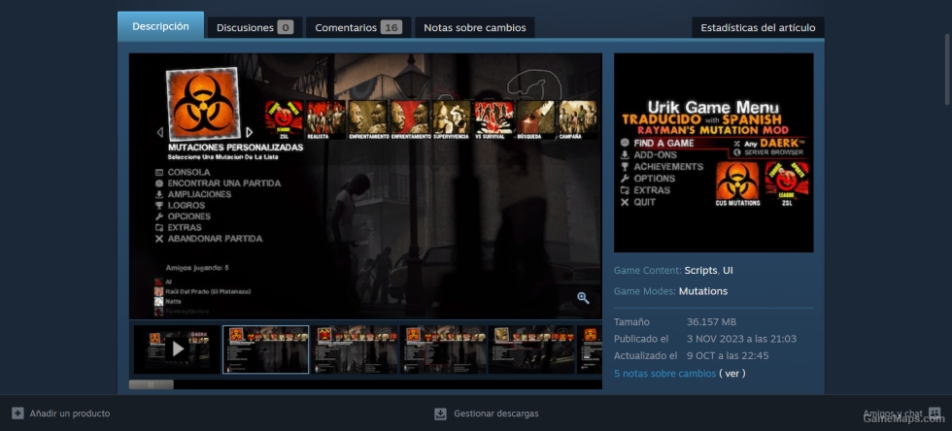Click MUTACIONES PERSONALIZADAS heading in preview
Screen dimensions: 952x431
[x=235, y=148]
